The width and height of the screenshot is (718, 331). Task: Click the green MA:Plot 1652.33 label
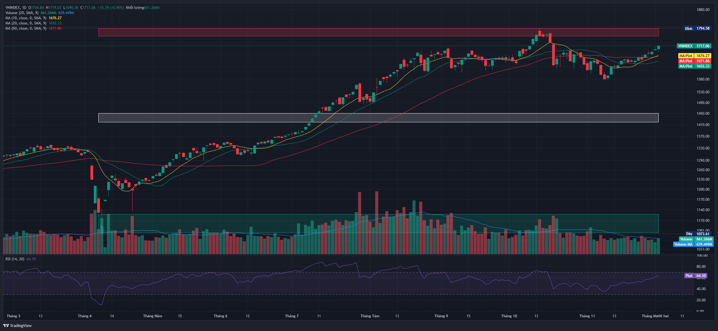[694, 66]
